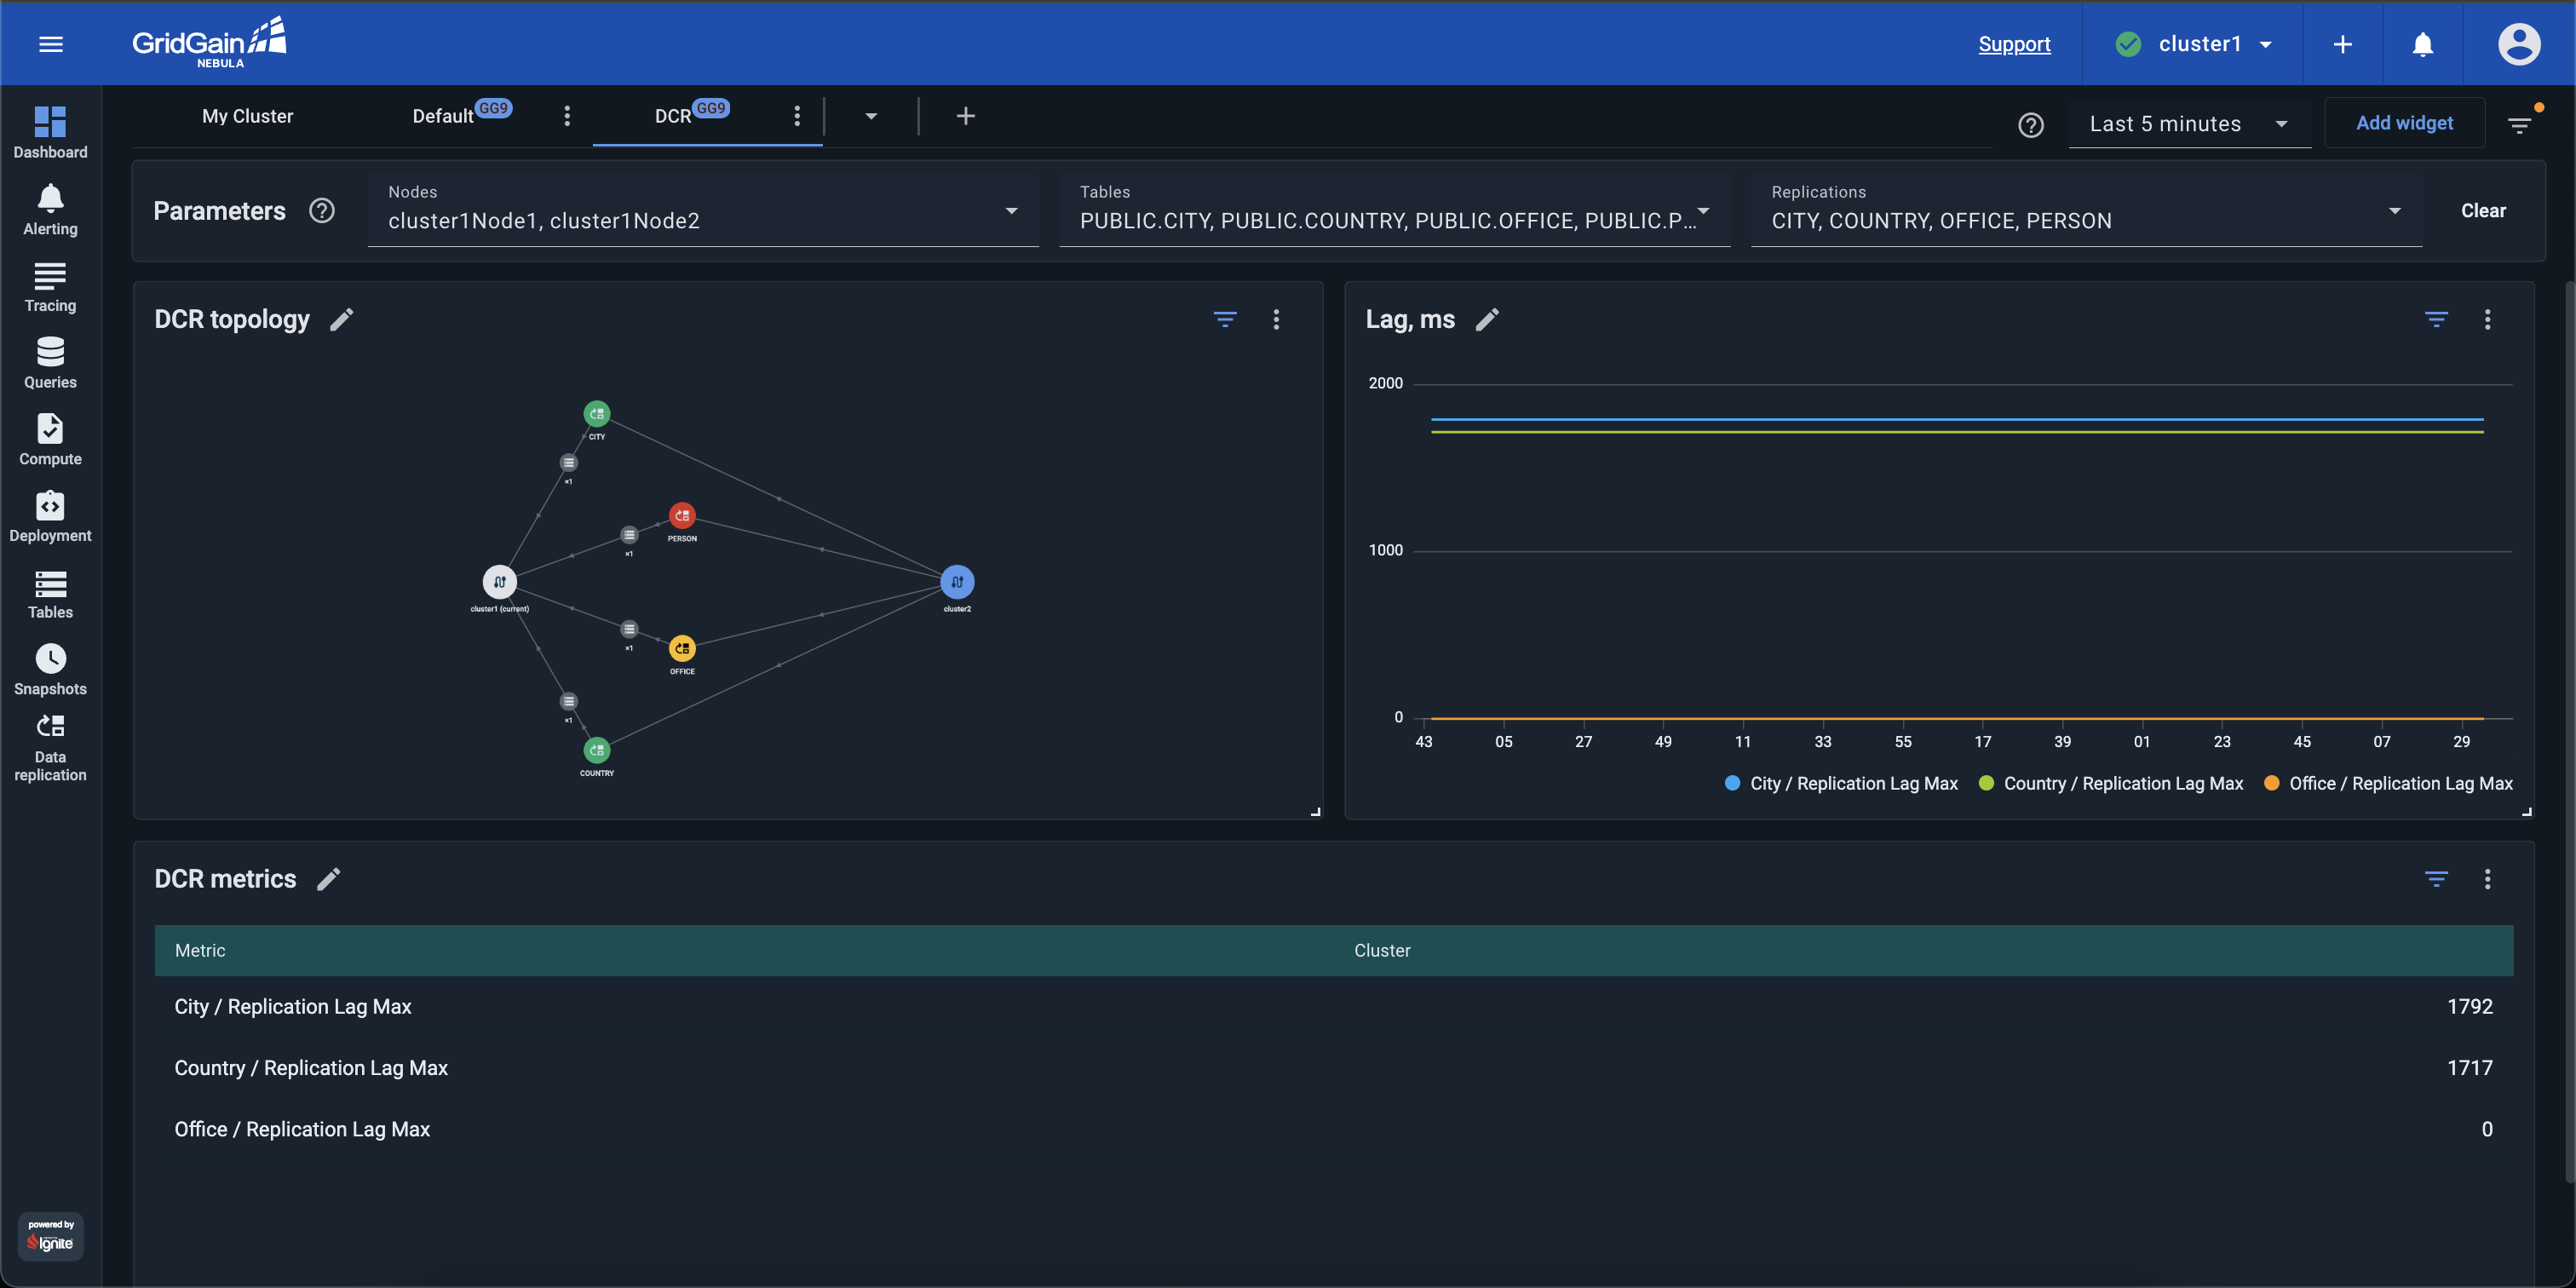
Task: Click the page vertical scrollbar
Action: click(2570, 730)
